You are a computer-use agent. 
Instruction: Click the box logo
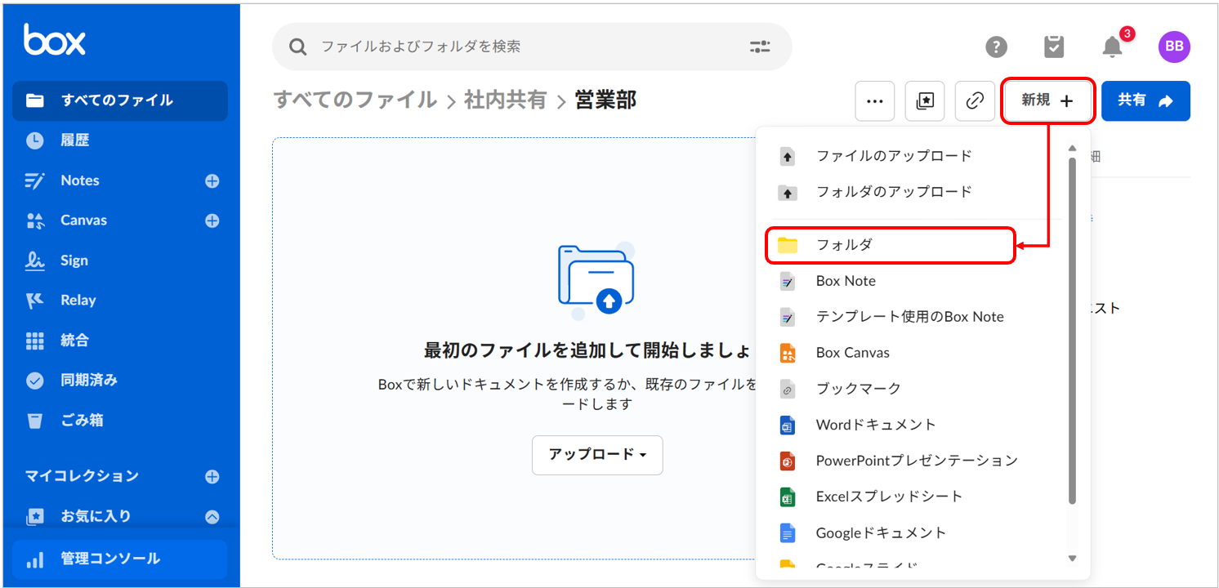click(x=55, y=39)
